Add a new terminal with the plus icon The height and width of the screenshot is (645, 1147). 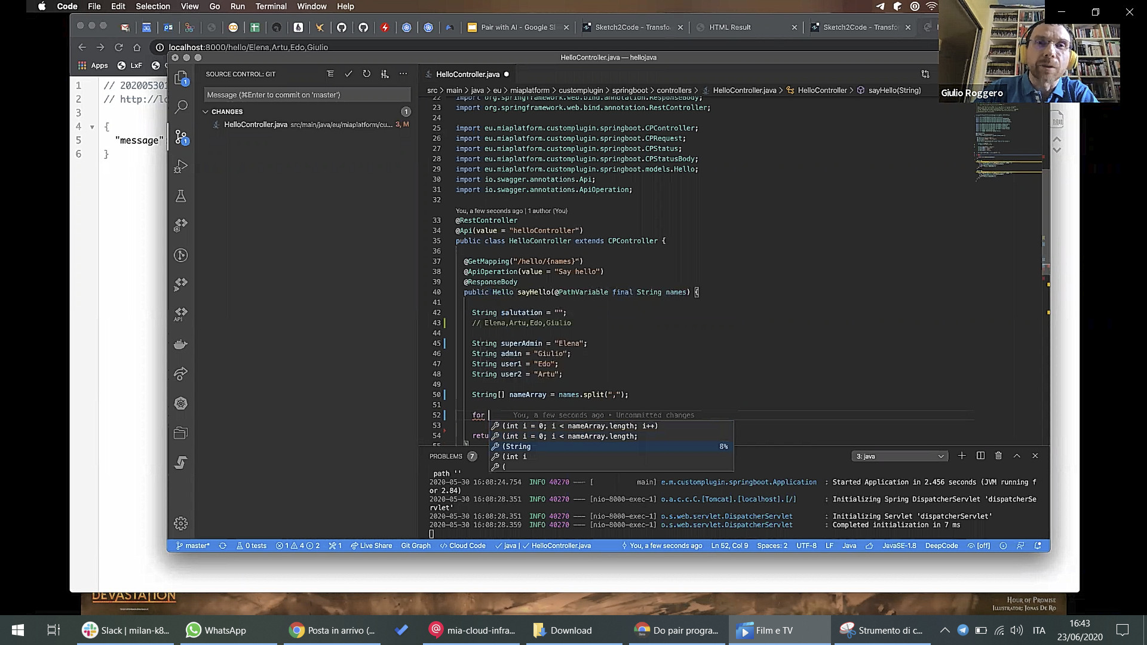pos(962,456)
